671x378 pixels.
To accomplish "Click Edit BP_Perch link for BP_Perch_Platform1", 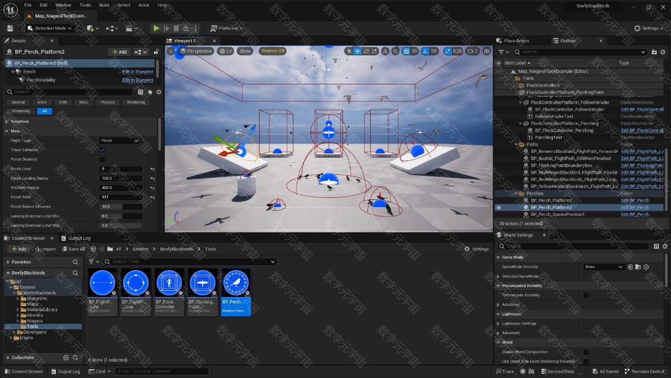I will pyautogui.click(x=634, y=201).
